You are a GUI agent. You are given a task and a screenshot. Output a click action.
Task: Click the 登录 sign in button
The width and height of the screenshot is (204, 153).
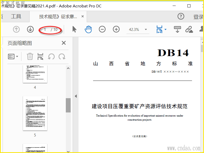pos(199,17)
